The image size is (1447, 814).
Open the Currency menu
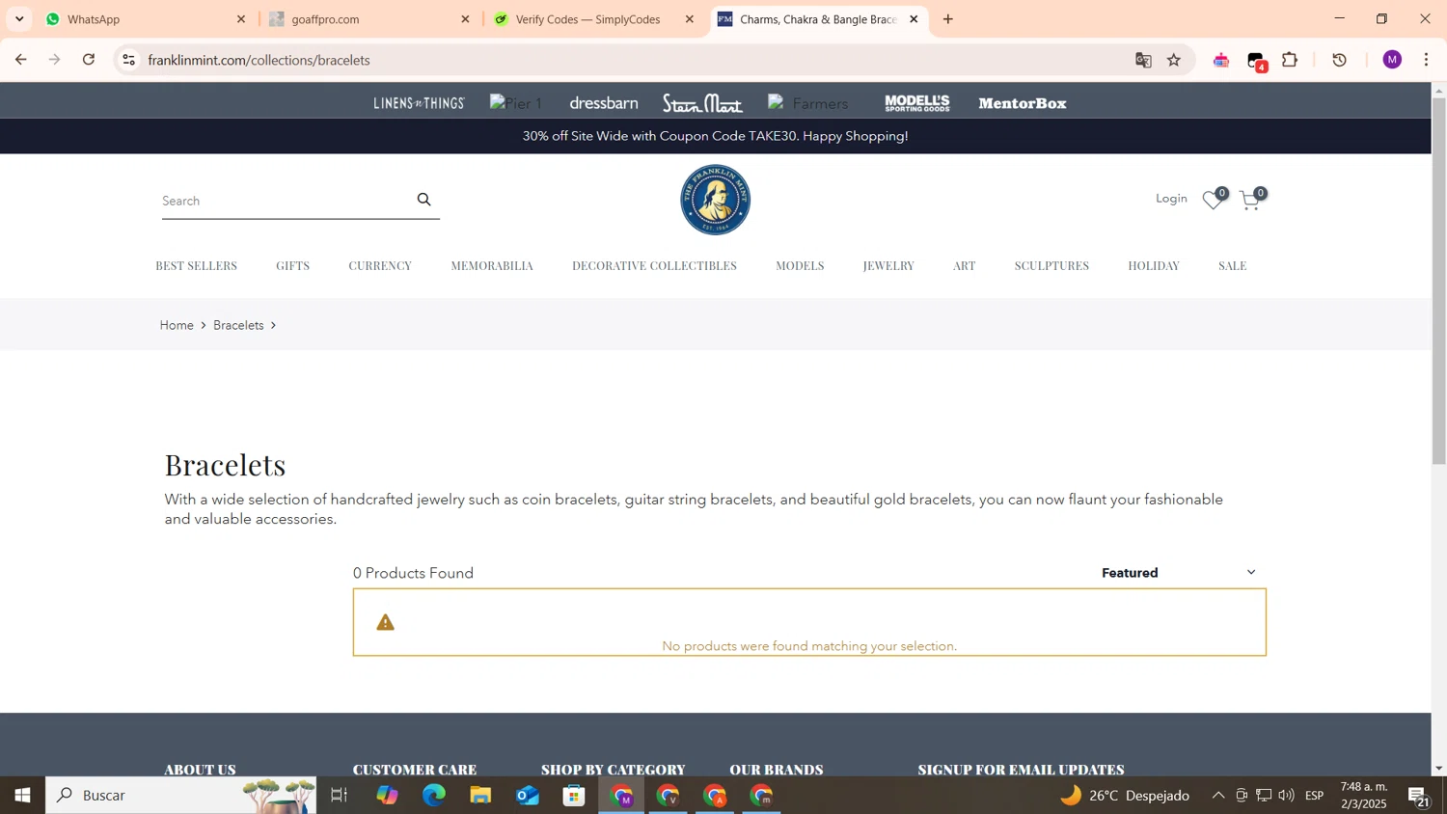[x=380, y=266]
